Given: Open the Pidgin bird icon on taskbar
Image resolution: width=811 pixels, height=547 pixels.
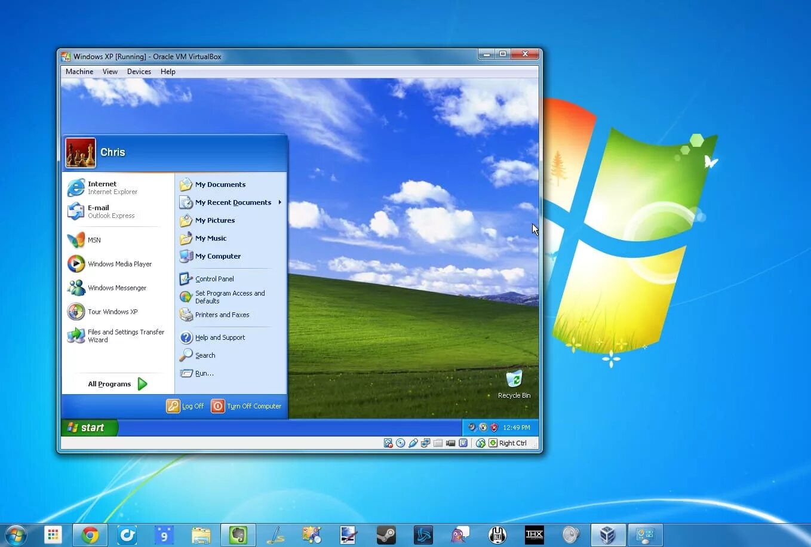Looking at the screenshot, I should click(x=460, y=535).
